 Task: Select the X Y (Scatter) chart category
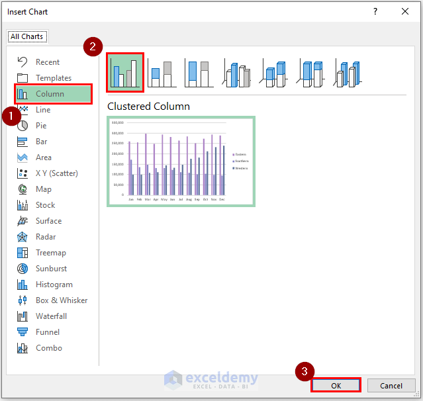54,173
